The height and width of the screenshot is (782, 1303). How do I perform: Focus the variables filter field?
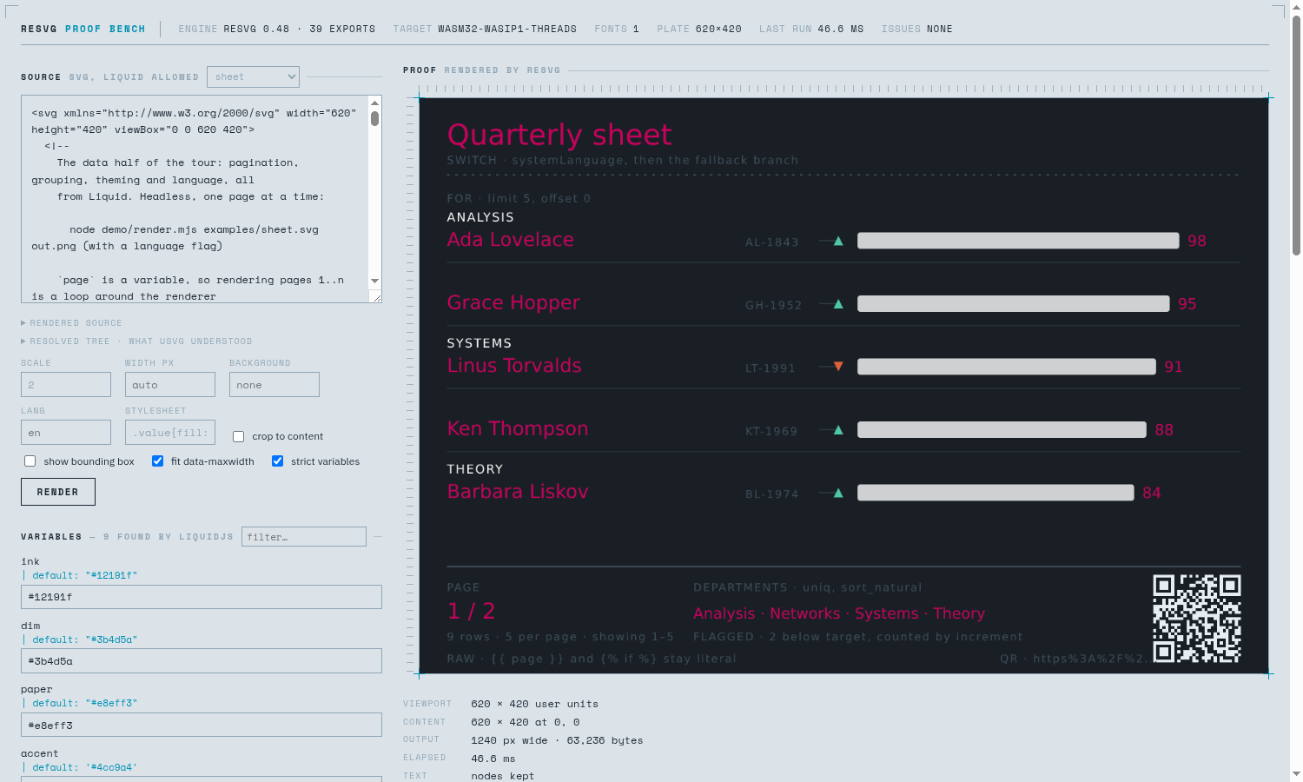pos(304,537)
